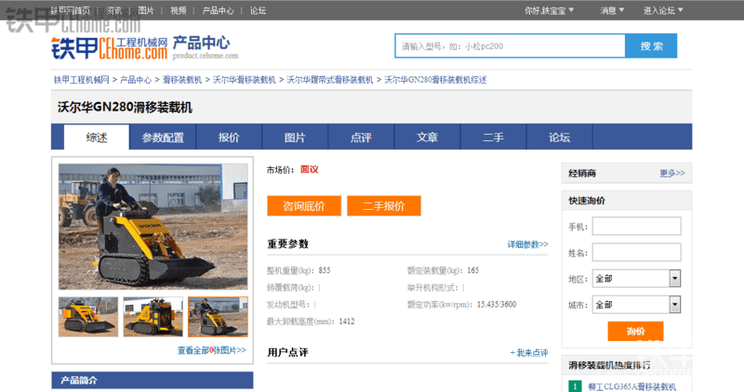This screenshot has width=744, height=392.
Task: Open 论坛 in the top navigation bar
Action: pos(258,10)
